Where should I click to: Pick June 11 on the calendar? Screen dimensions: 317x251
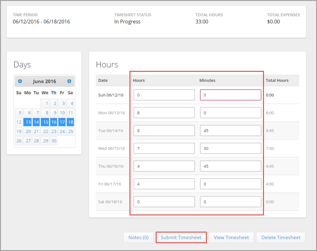70,113
